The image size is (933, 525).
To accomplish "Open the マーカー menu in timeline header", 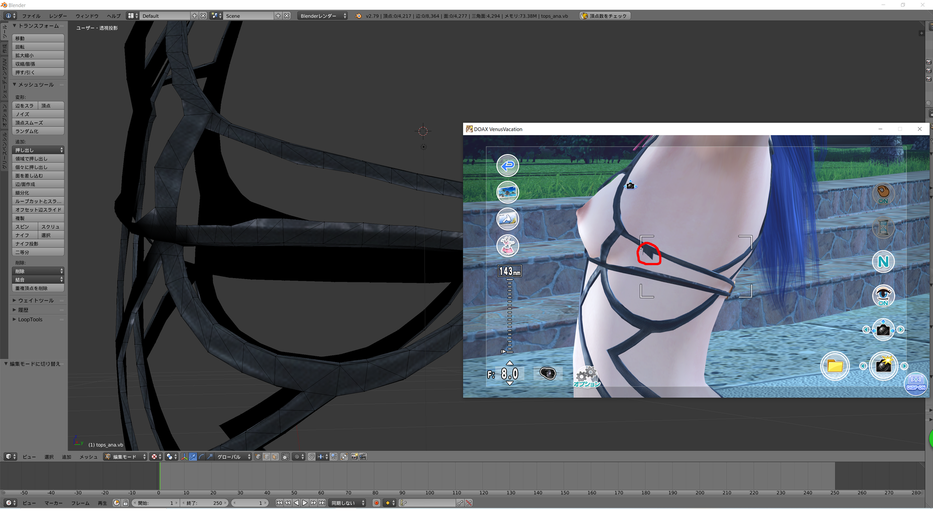I will (53, 503).
